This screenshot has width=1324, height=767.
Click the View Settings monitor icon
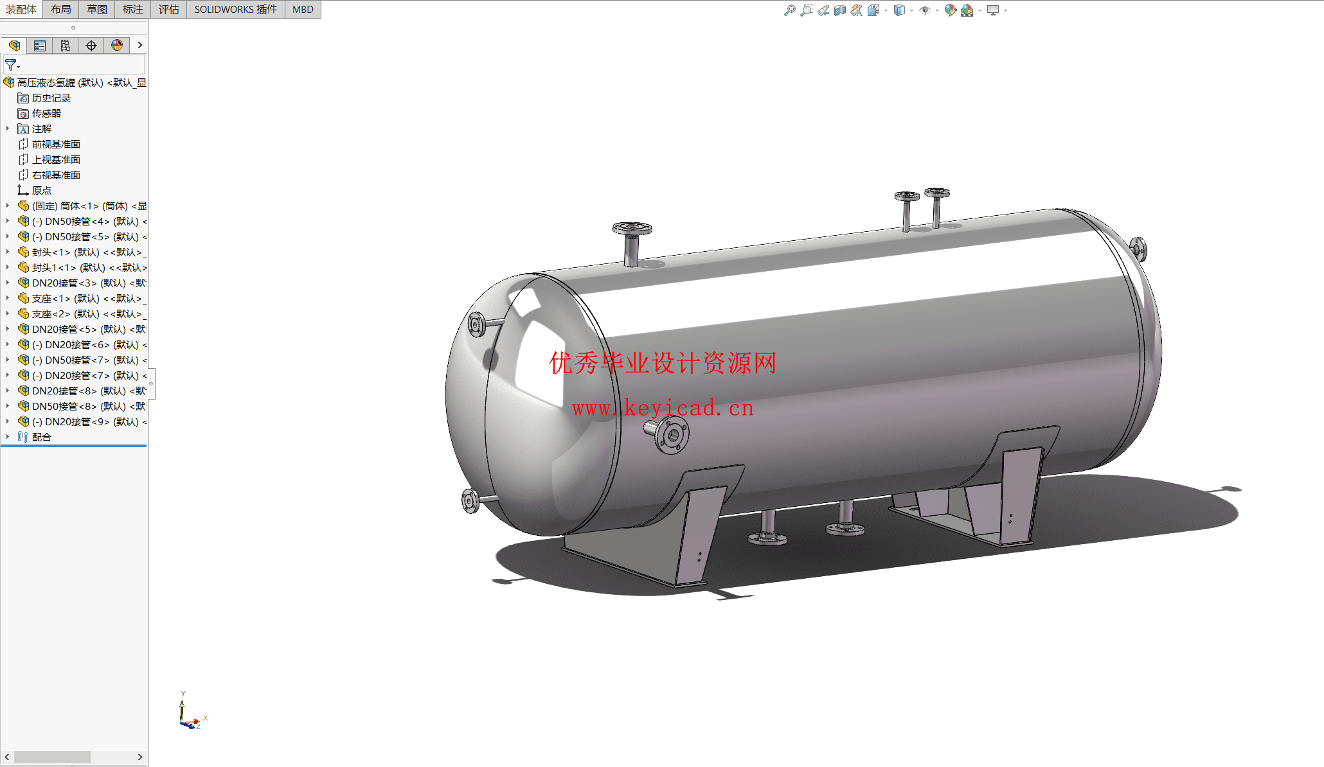993,10
